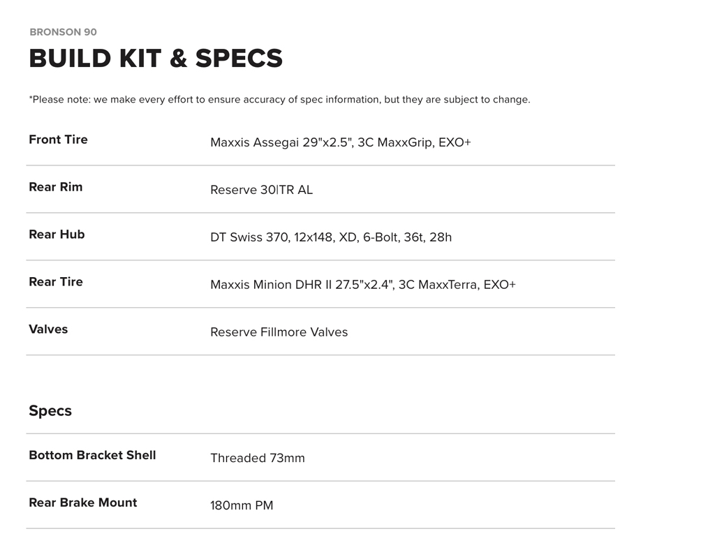The height and width of the screenshot is (536, 715).
Task: Click the Reserve 30|TR AL value
Action: point(261,190)
